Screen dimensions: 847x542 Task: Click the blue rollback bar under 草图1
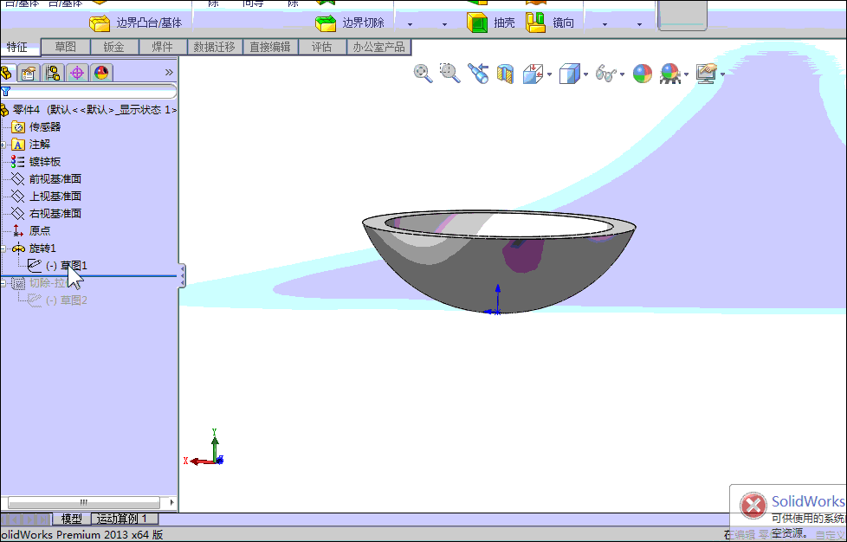click(88, 276)
